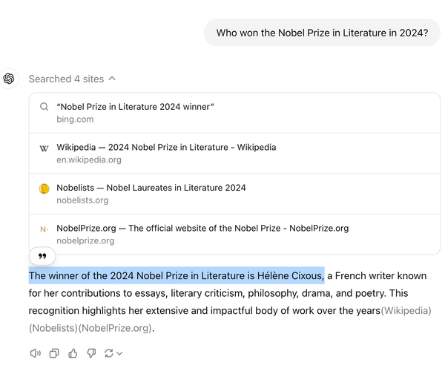The image size is (445, 377).
Task: Mark the response with thumbs down
Action: pos(91,353)
